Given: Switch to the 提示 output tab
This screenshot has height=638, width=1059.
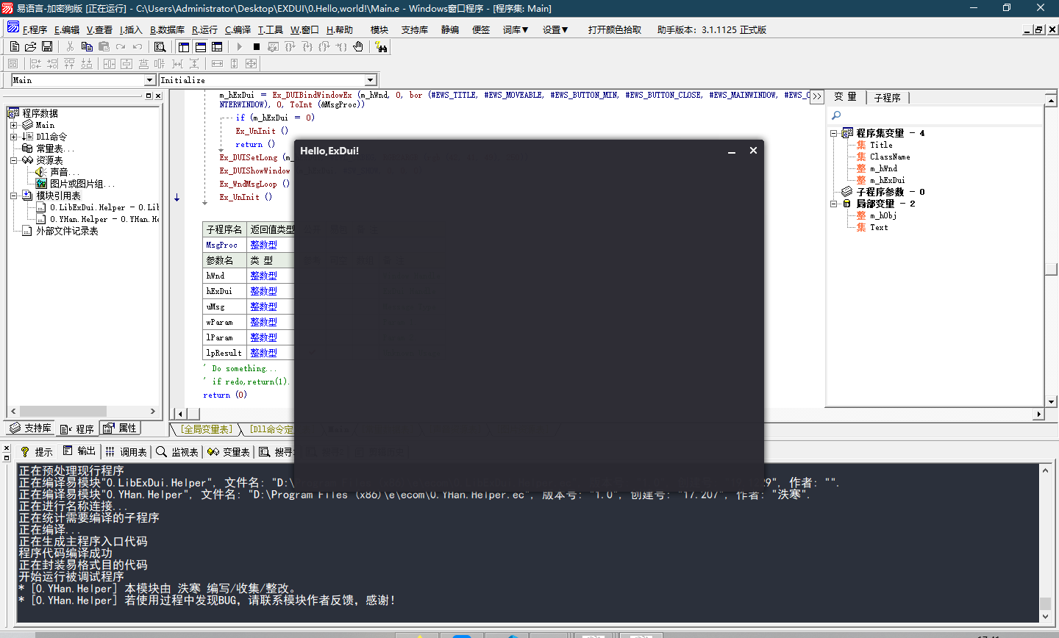Looking at the screenshot, I should pos(37,451).
